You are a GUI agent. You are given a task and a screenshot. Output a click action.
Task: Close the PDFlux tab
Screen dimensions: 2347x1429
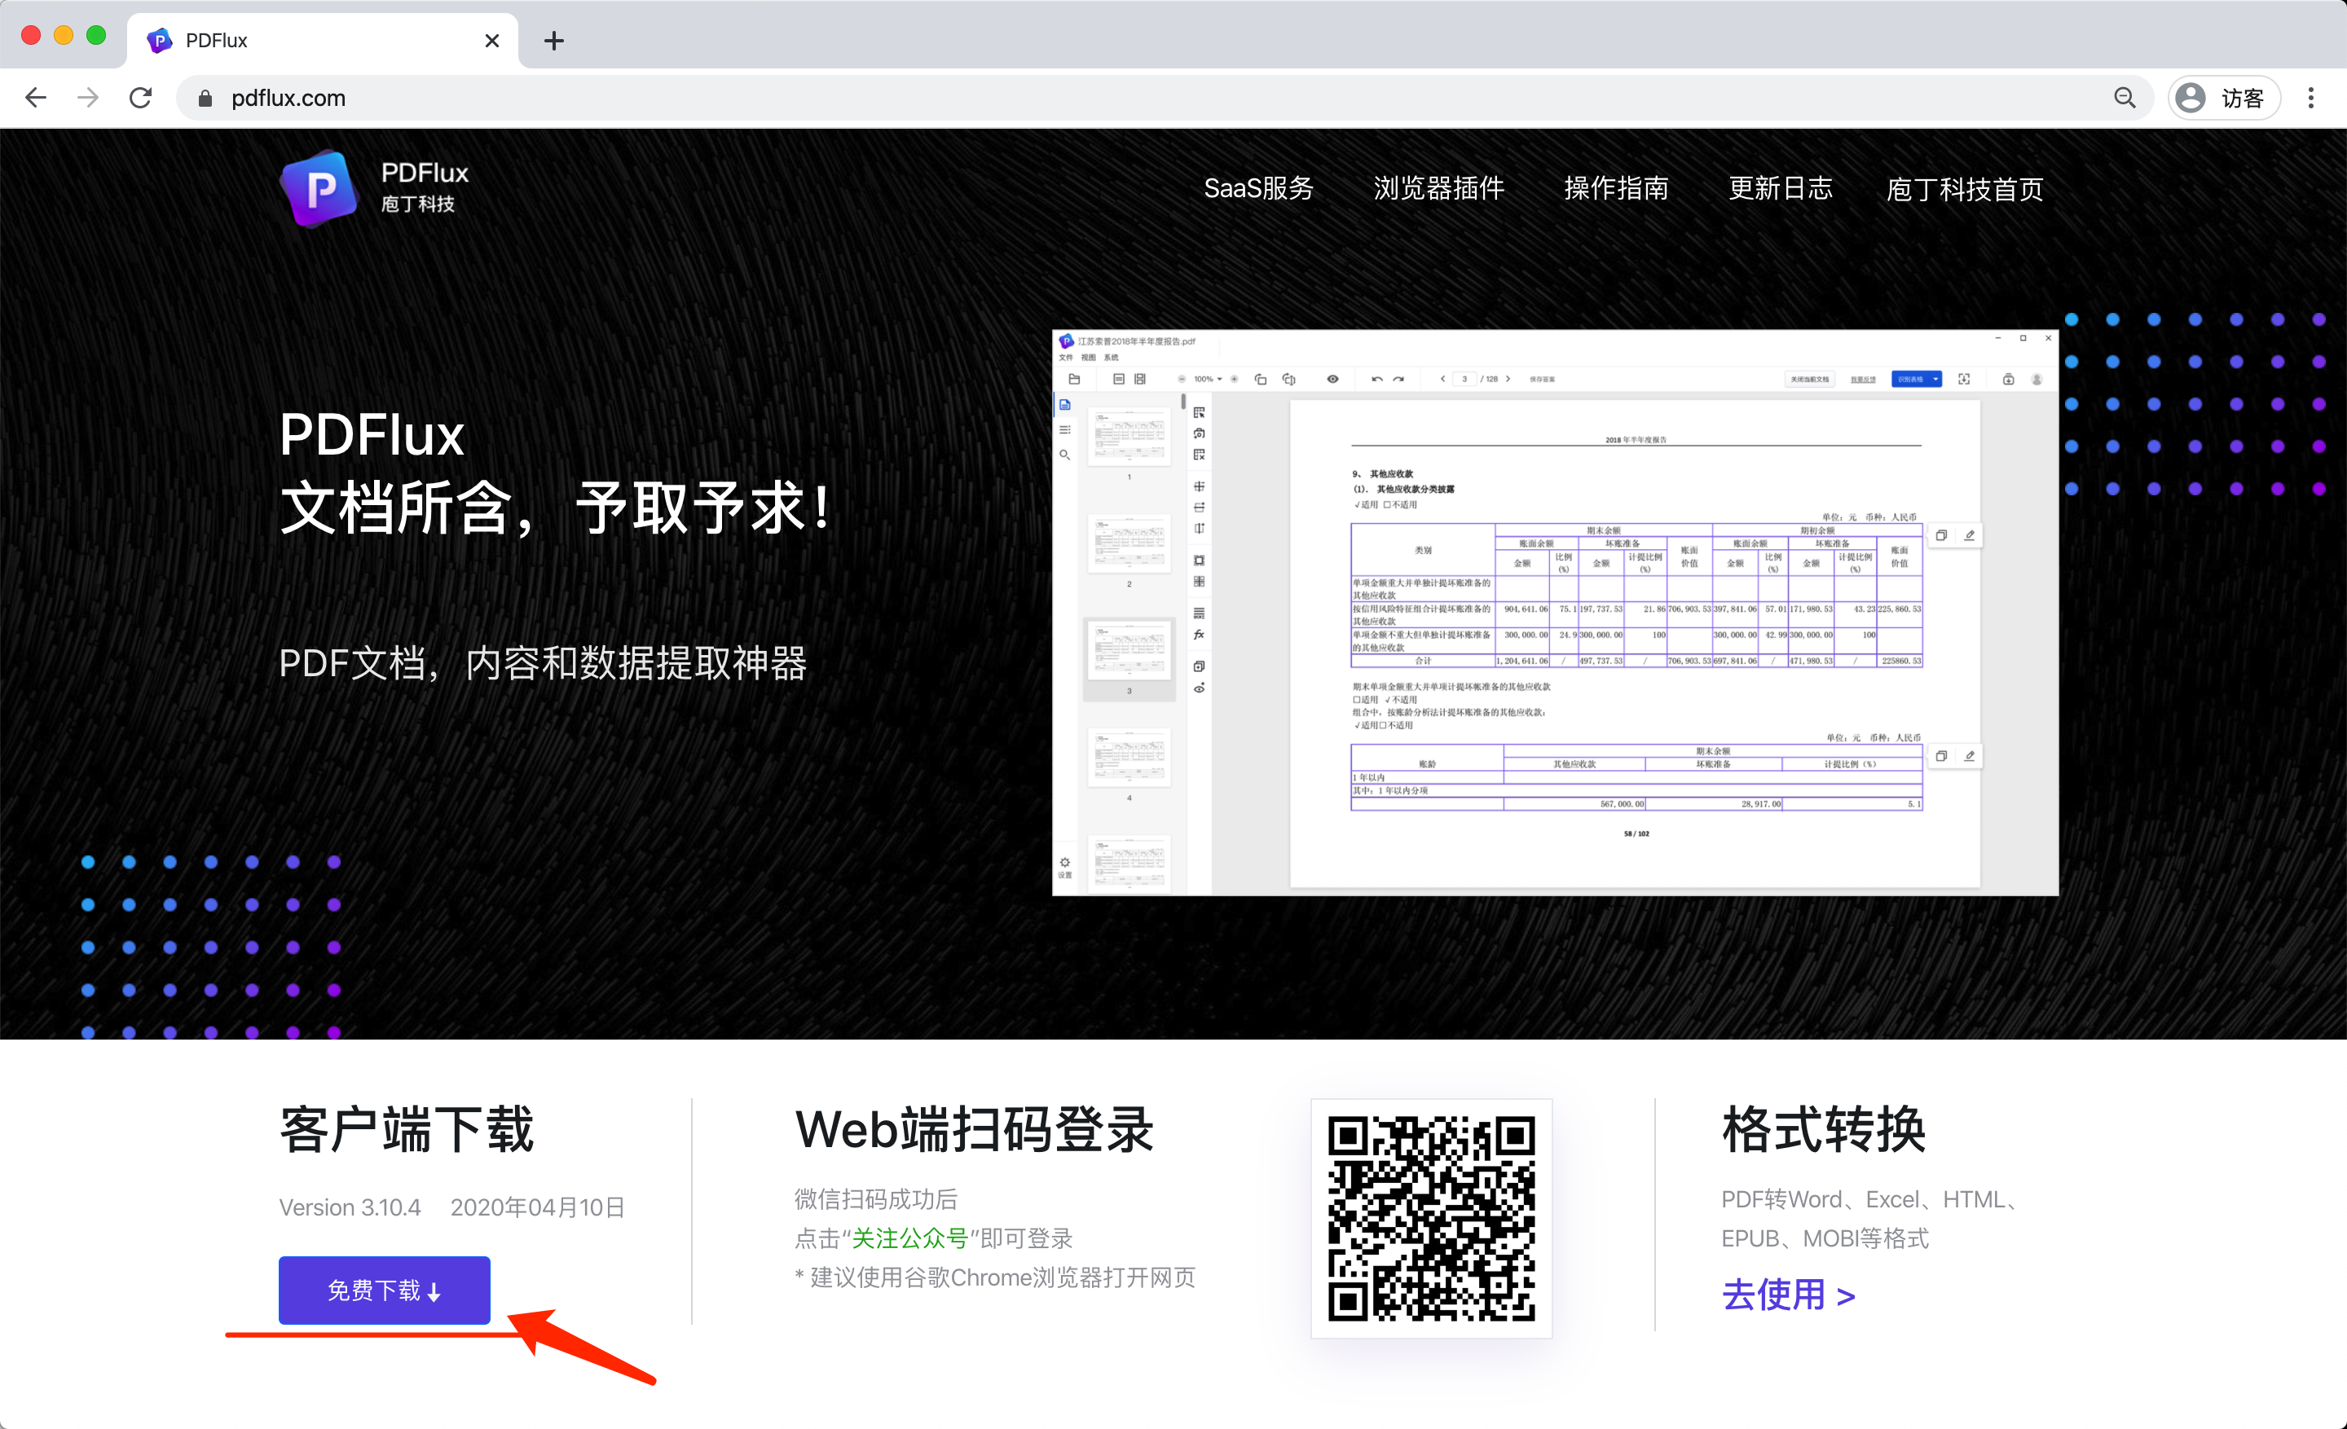coord(491,41)
